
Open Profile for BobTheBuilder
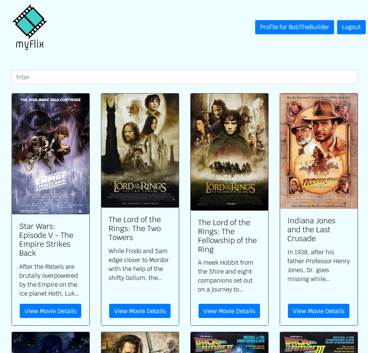[294, 27]
